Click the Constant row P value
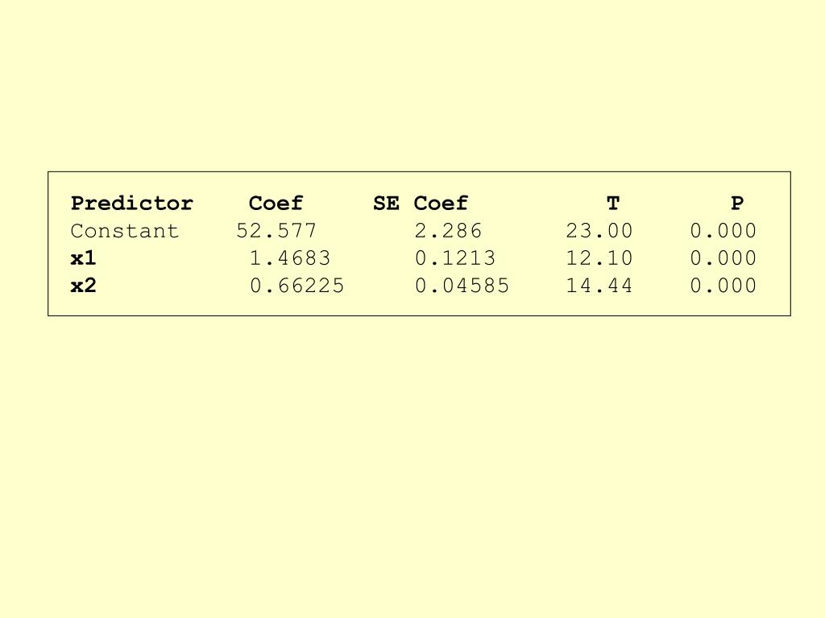 [723, 231]
